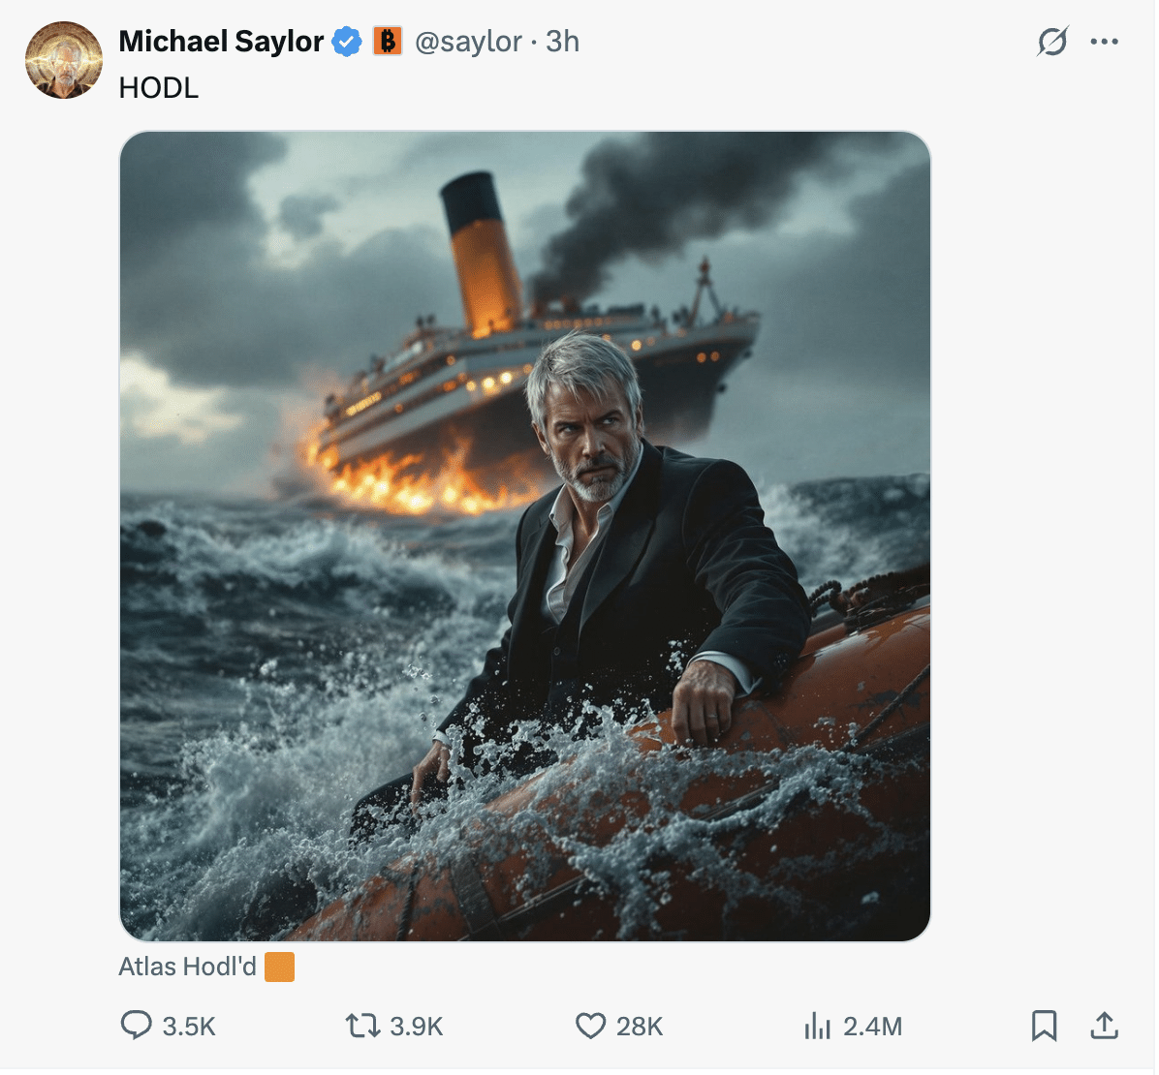The image size is (1159, 1075).
Task: Click the @saylor handle
Action: [x=470, y=42]
